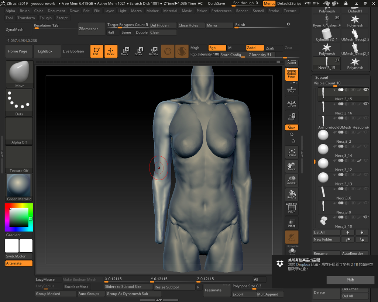Toggle Persp perspective view
The image size is (378, 302).
(x=292, y=74)
